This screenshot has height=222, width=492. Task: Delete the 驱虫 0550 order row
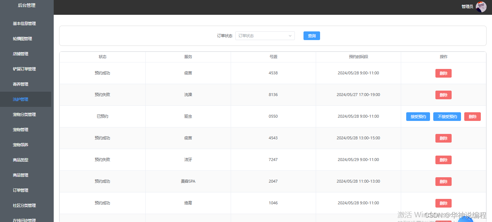[473, 117]
